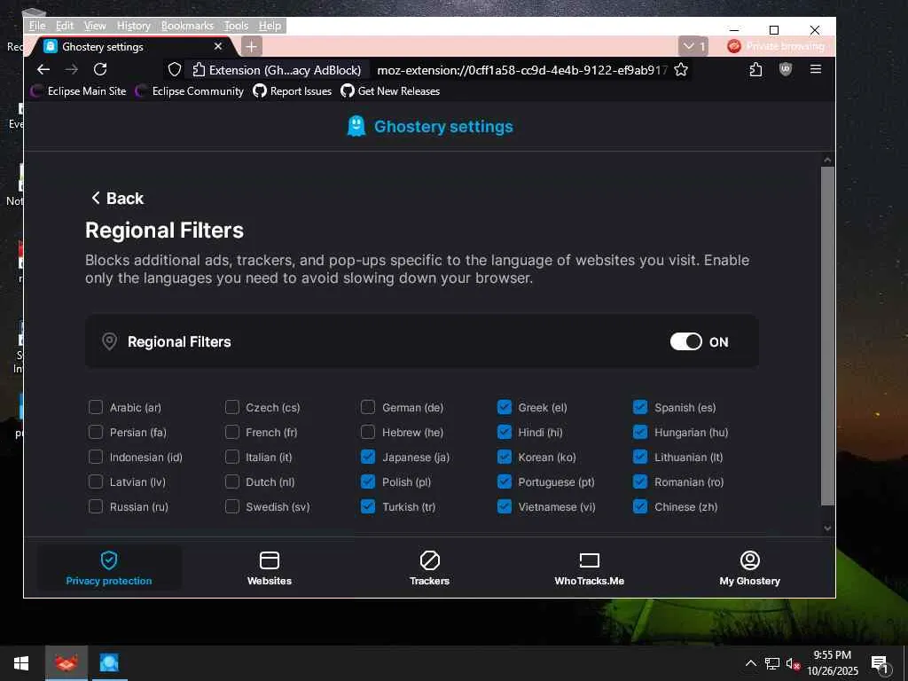Viewport: 908px width, 681px height.
Task: Open the Bookmarks menu
Action: (187, 26)
